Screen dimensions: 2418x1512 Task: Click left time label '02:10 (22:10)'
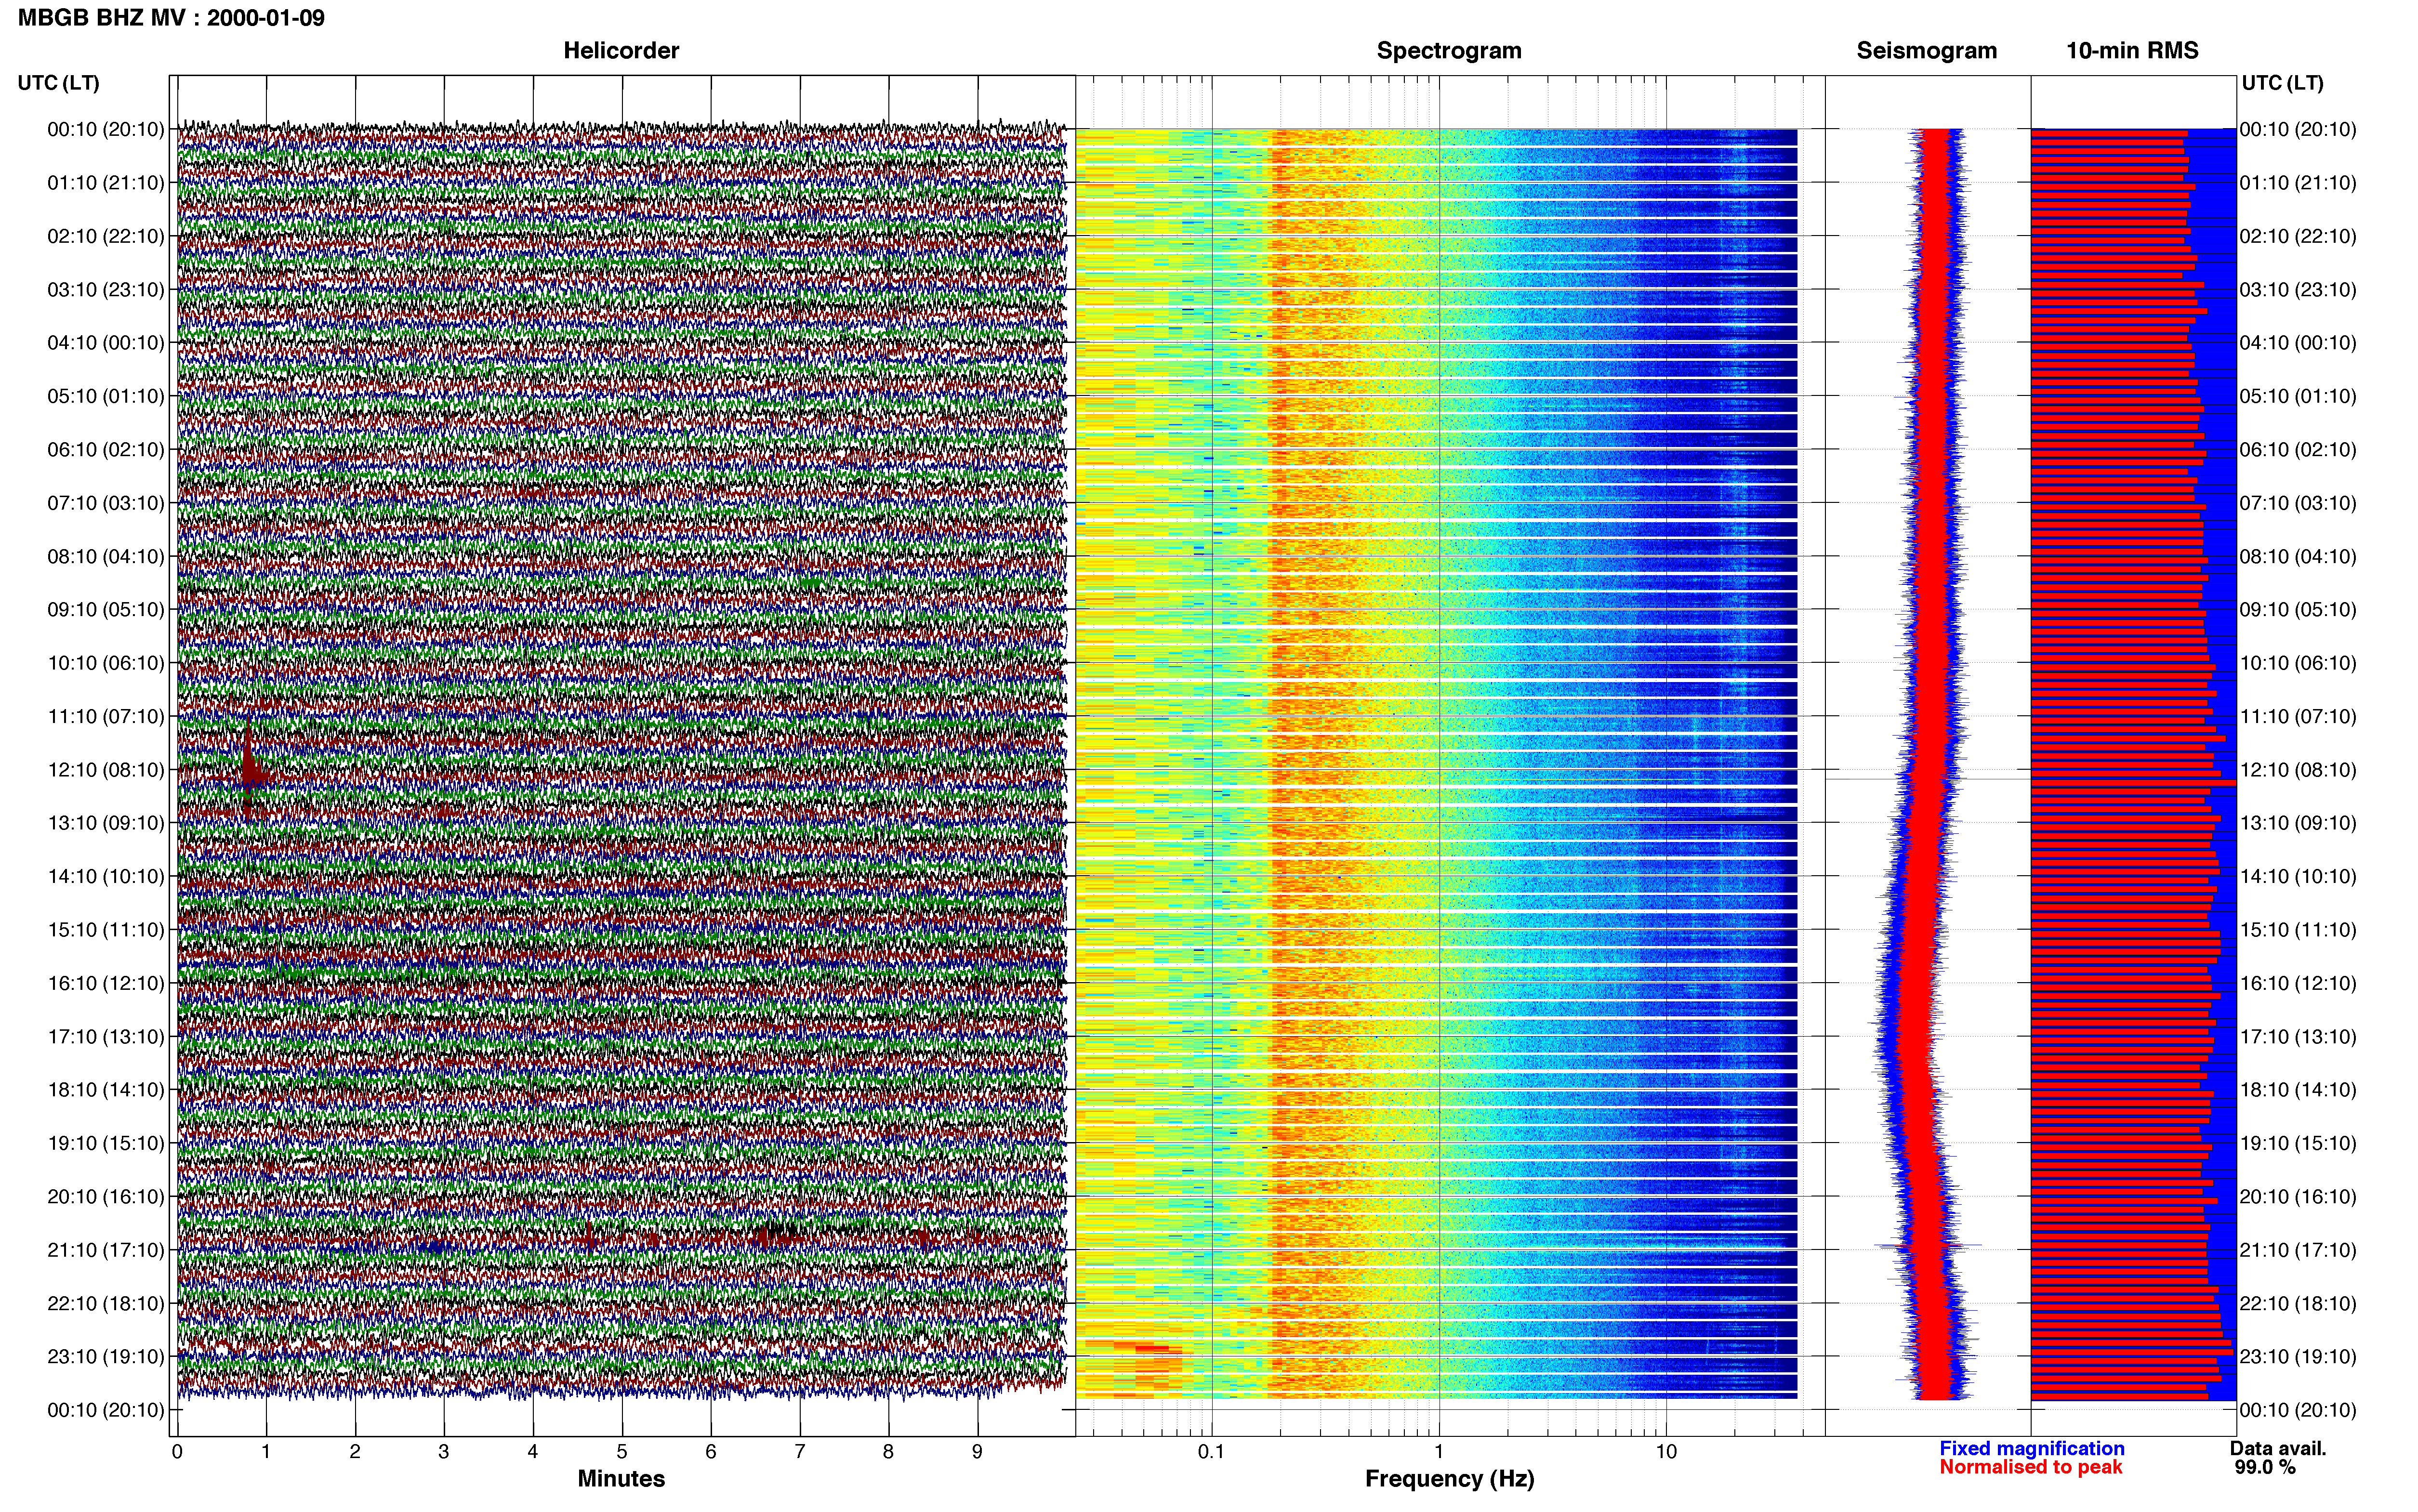[106, 236]
